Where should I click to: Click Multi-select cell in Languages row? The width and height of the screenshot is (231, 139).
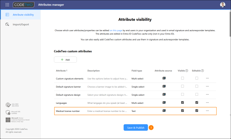(x=137, y=103)
